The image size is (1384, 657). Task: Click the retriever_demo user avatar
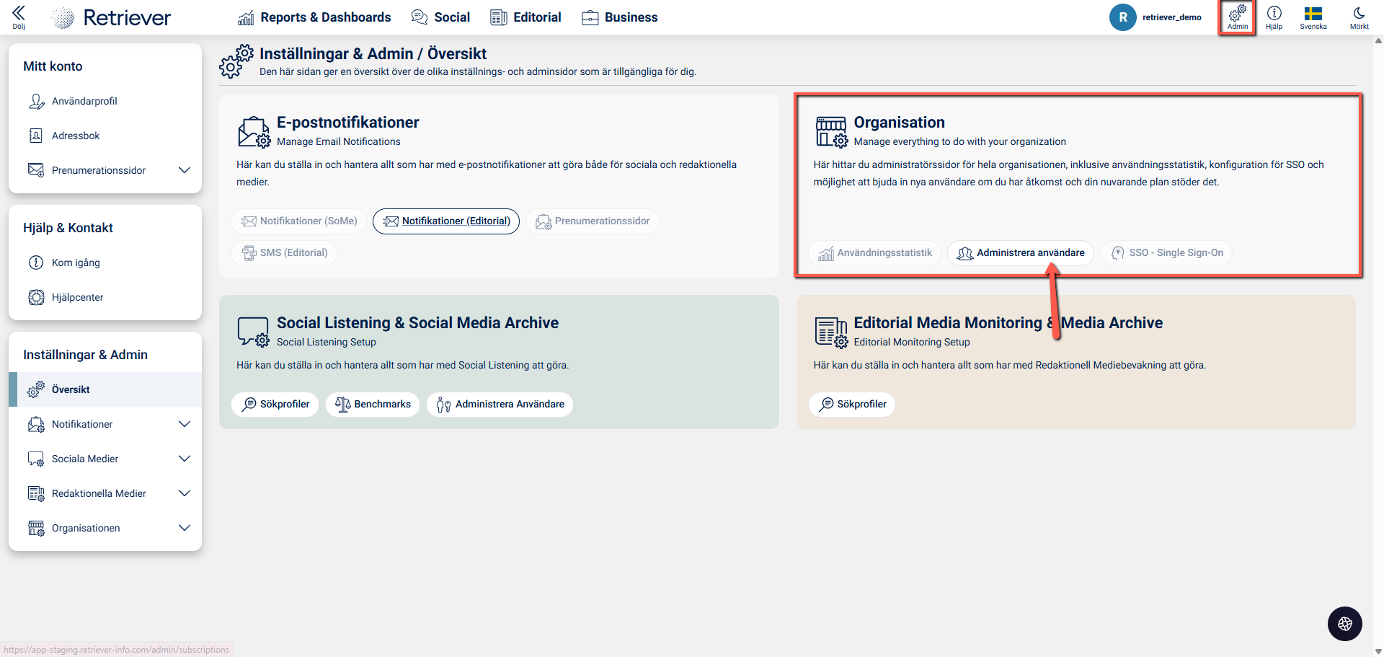[1122, 17]
